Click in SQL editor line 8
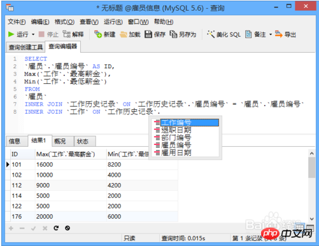This screenshot has height=246, width=319. pyautogui.click(x=92, y=112)
